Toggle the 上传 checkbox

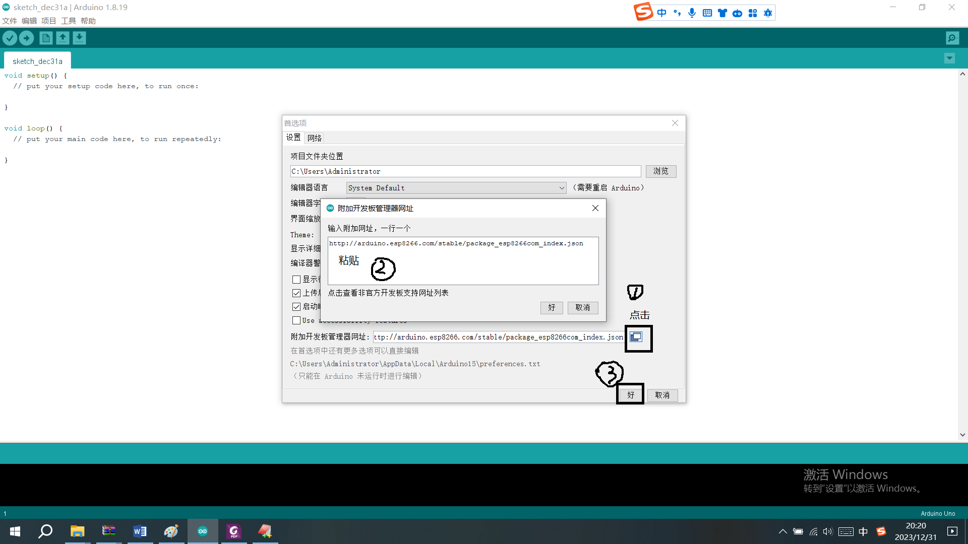click(x=296, y=293)
